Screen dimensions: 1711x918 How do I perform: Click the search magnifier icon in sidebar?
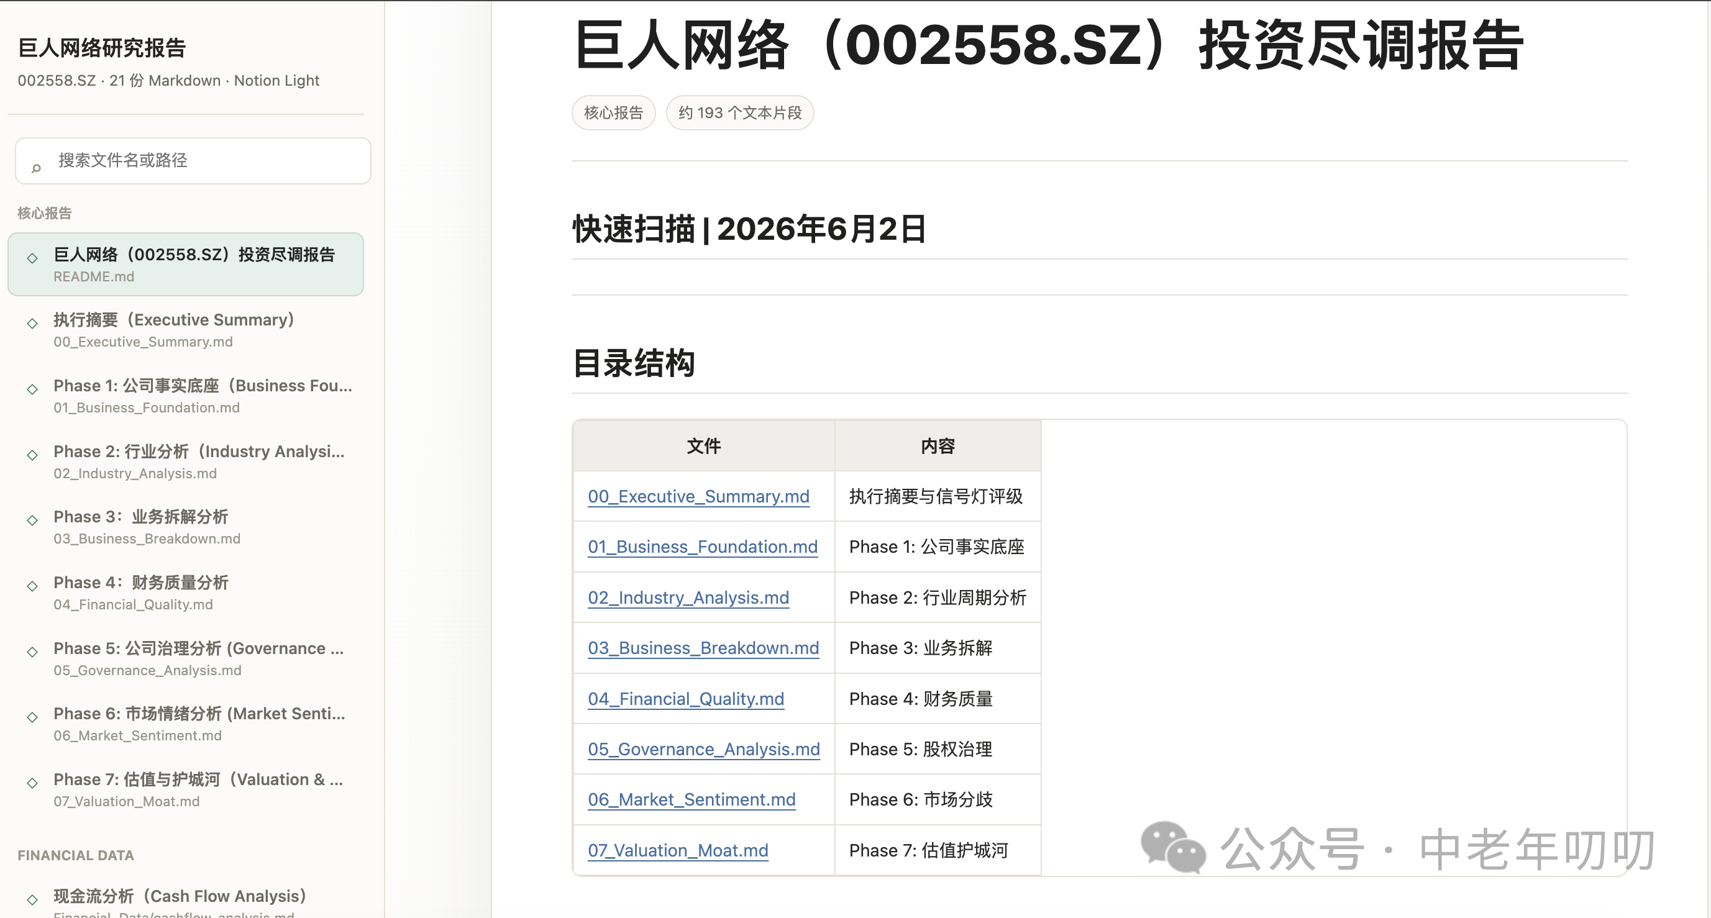(37, 168)
